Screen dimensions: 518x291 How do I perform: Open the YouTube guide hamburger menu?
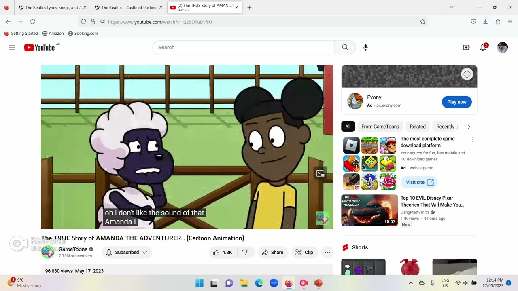12,47
